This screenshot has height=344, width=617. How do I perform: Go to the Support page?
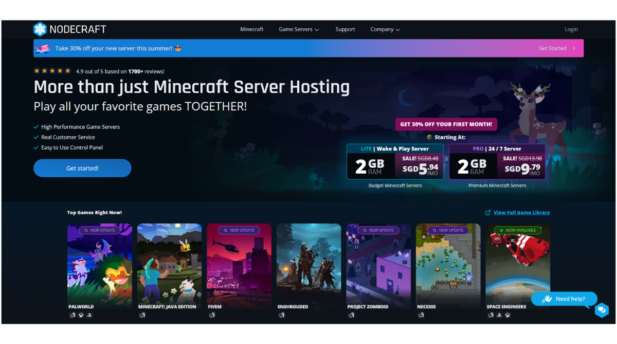pyautogui.click(x=345, y=29)
